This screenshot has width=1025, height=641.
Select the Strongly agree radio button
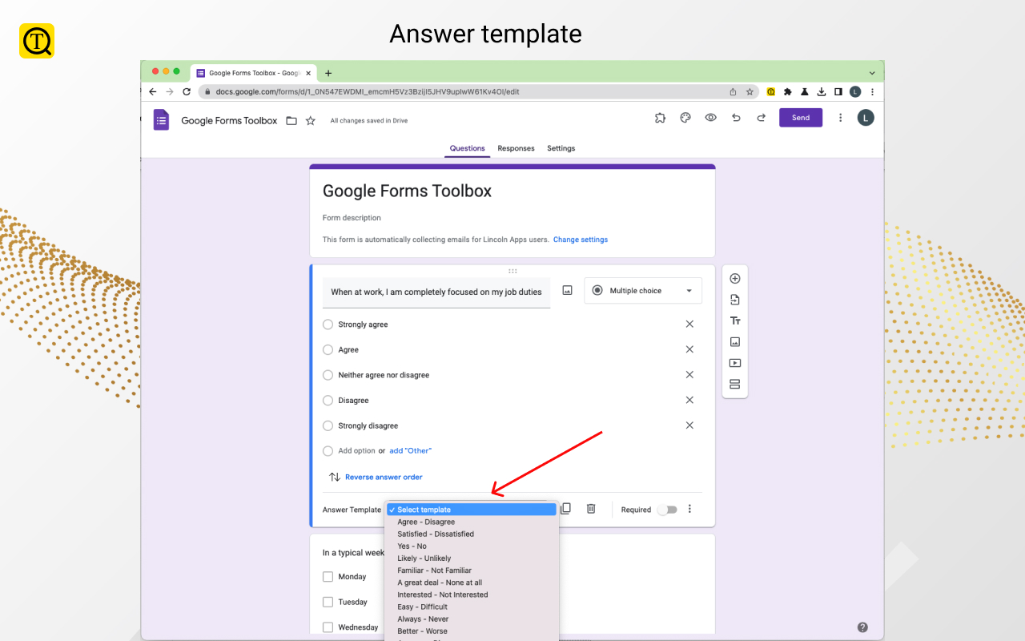click(328, 325)
